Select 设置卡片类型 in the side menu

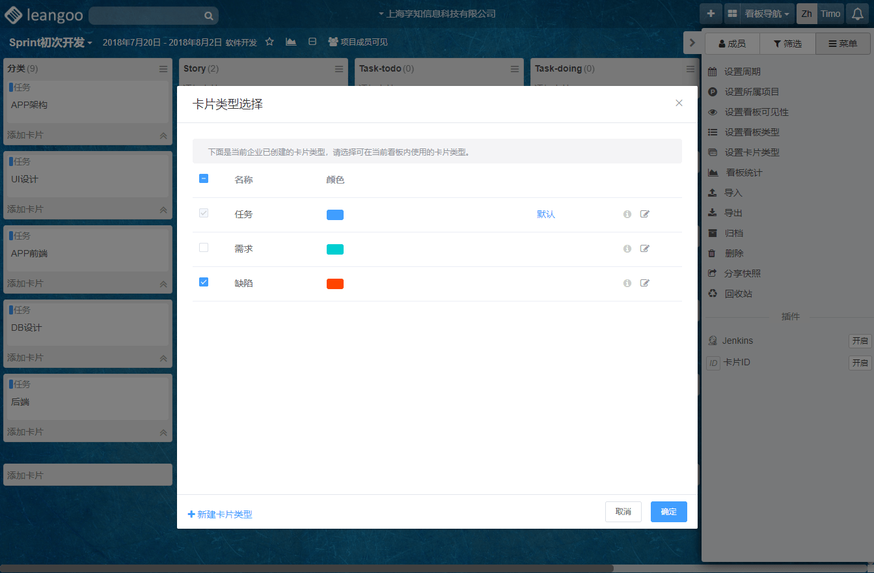pyautogui.click(x=752, y=152)
